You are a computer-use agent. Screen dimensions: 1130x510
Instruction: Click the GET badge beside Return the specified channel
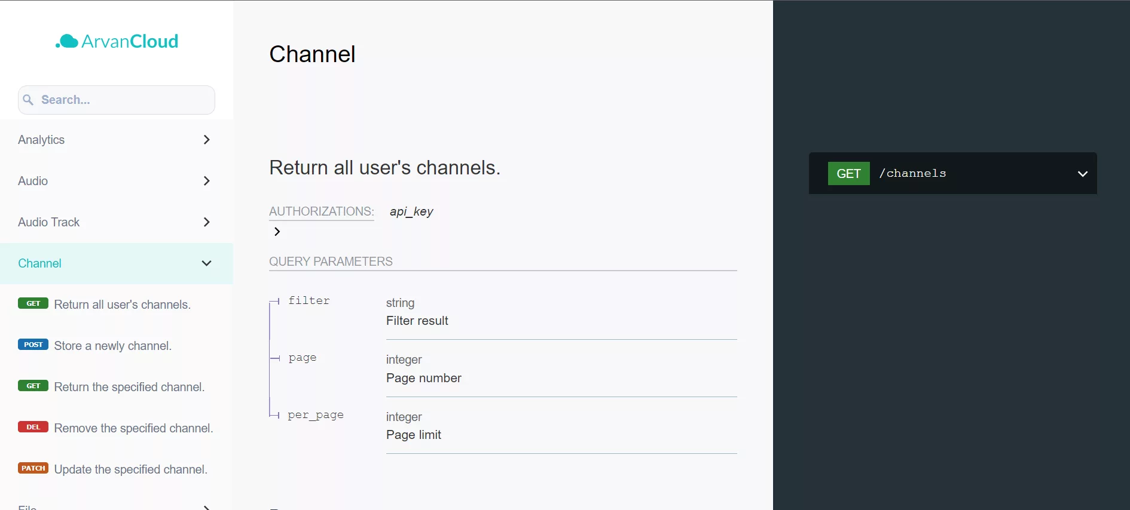click(x=33, y=386)
